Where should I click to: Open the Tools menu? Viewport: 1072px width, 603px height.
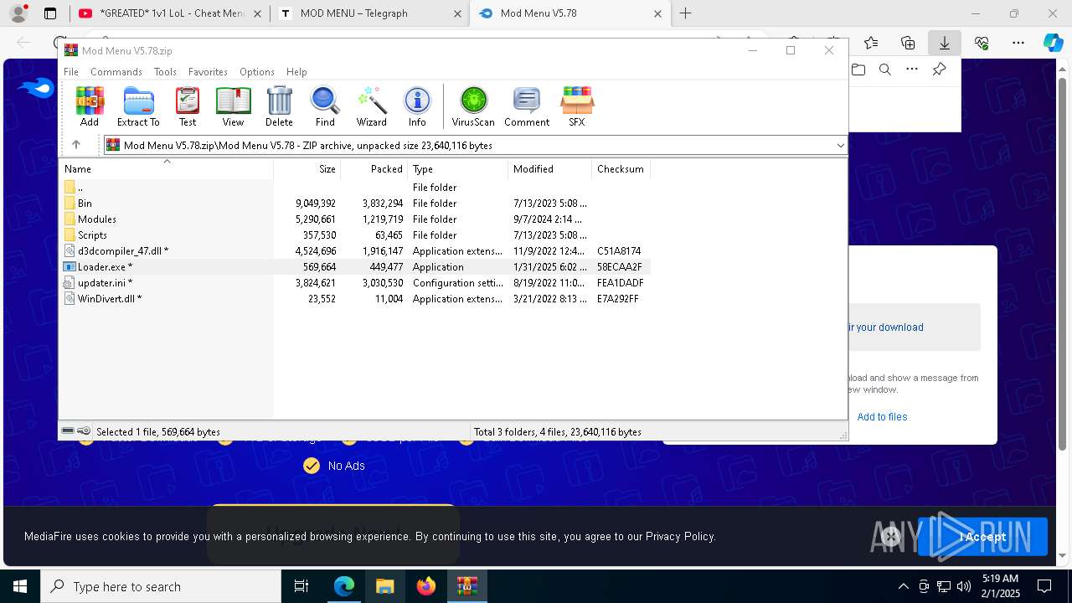[x=165, y=72]
